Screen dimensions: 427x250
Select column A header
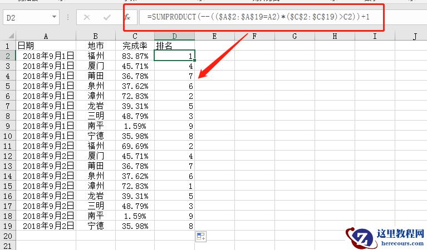pyautogui.click(x=46, y=36)
